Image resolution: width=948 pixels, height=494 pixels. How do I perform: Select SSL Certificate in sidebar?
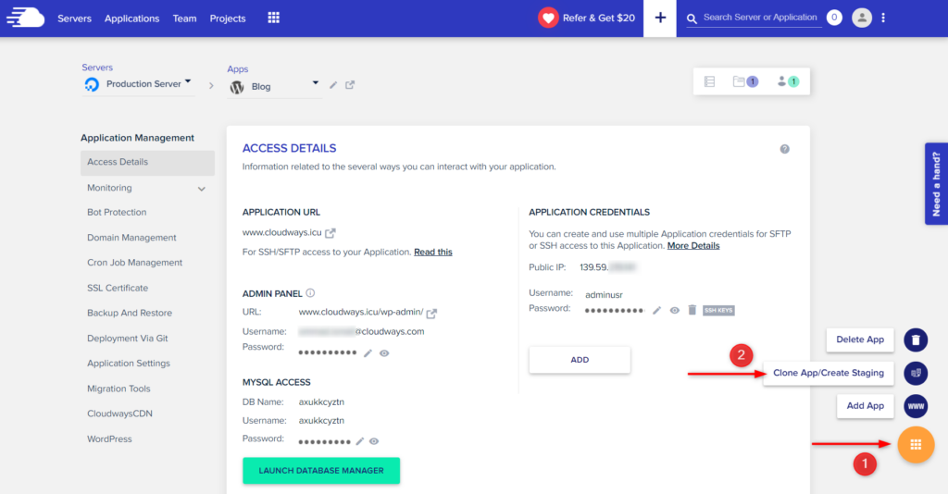(118, 288)
